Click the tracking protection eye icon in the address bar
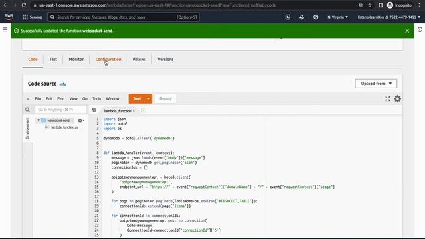This screenshot has width=425, height=239. [361, 5]
